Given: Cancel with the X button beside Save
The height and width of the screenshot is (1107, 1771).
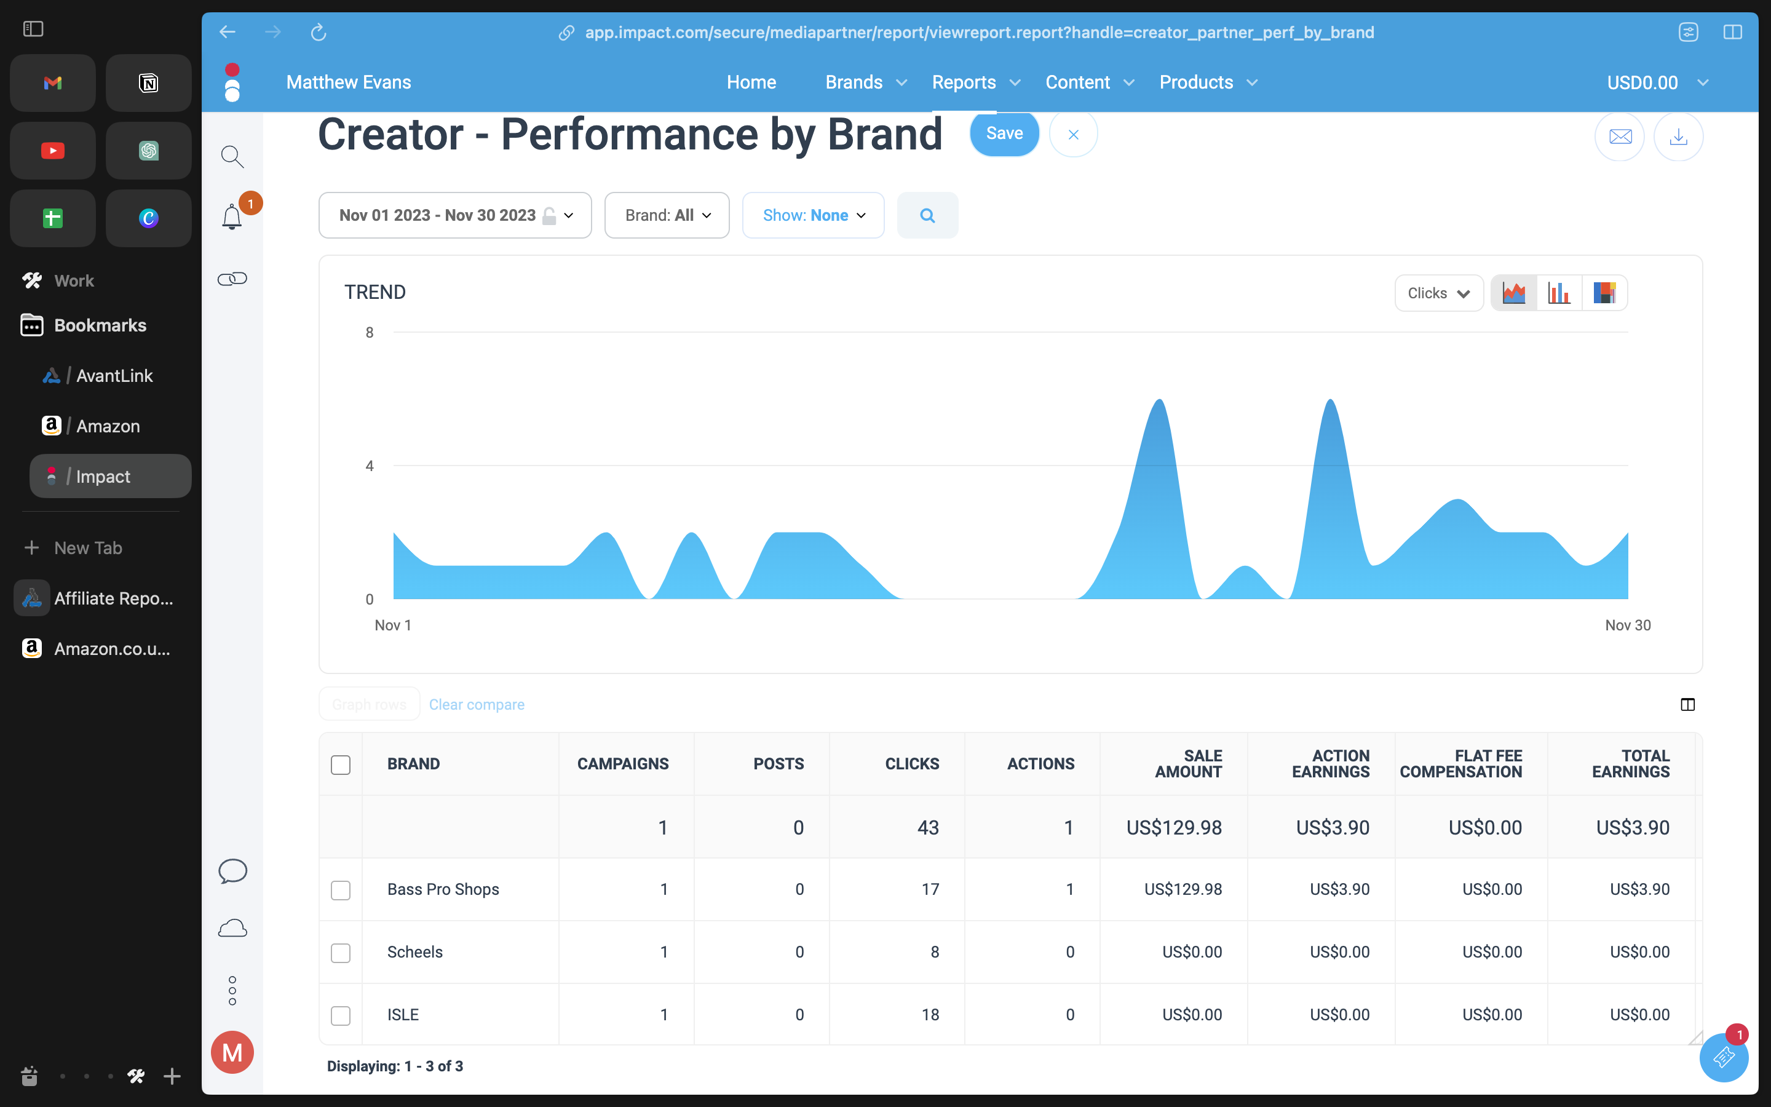Looking at the screenshot, I should point(1073,134).
